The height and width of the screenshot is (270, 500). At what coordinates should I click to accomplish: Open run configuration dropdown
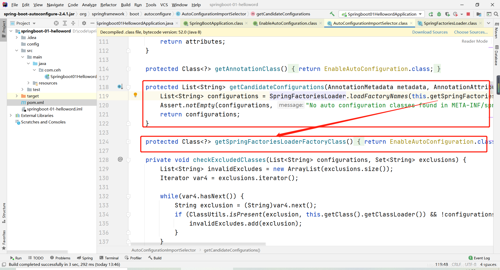[420, 14]
